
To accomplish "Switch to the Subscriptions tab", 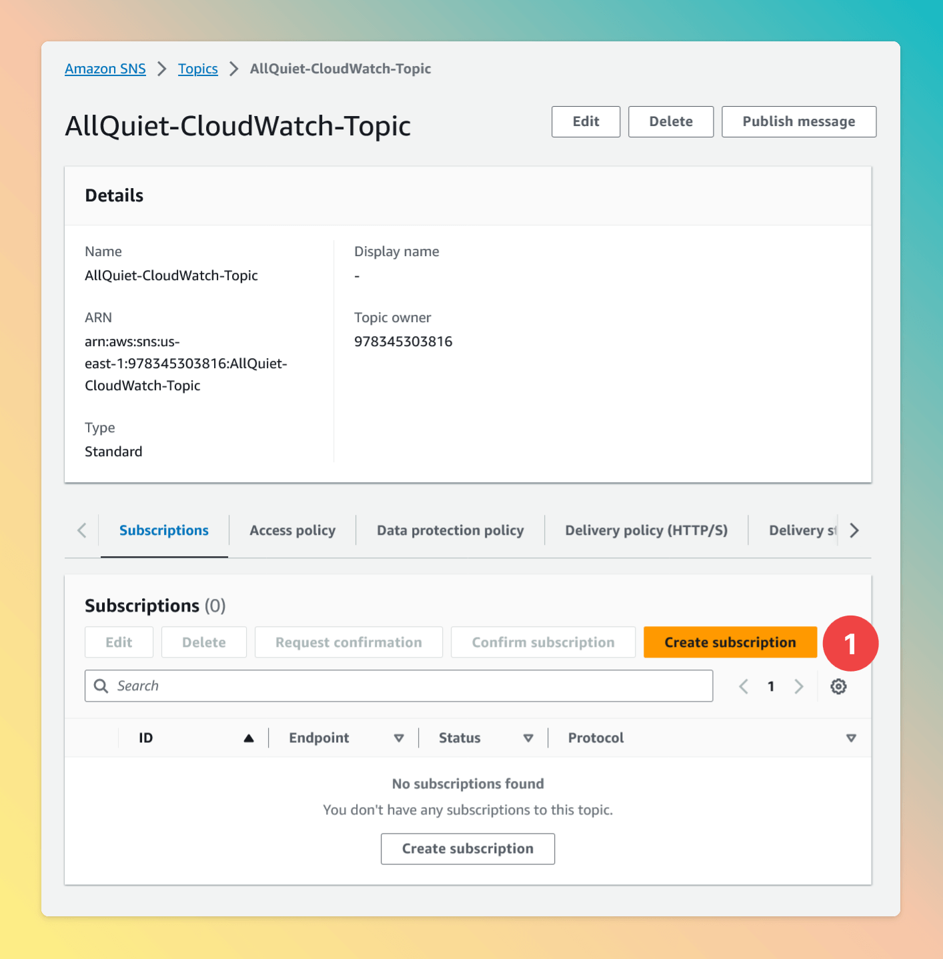I will pos(164,530).
